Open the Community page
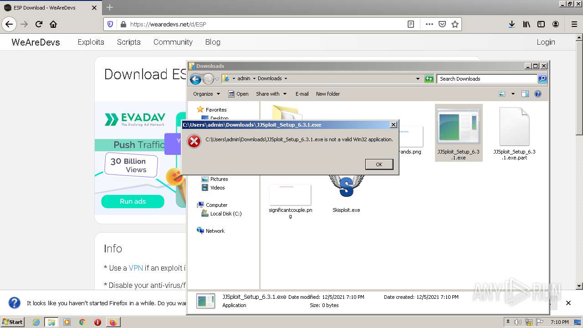 point(173,42)
